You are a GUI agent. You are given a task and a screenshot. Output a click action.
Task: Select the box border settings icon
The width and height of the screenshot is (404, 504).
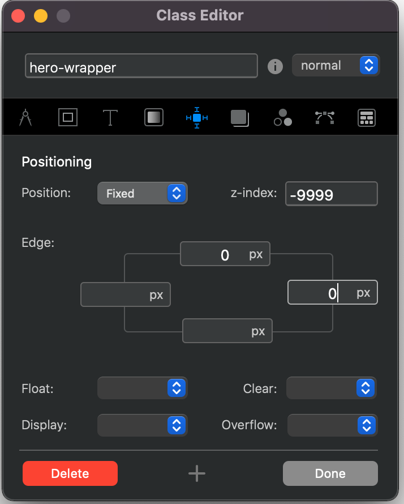point(68,117)
